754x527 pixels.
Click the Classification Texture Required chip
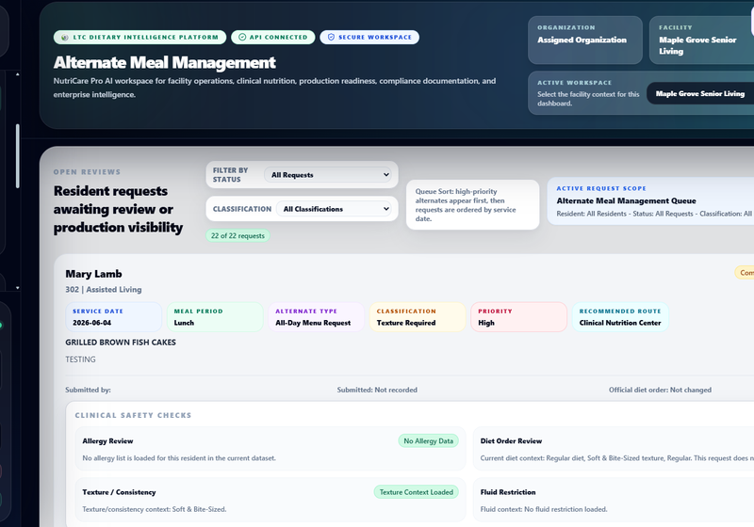point(418,317)
